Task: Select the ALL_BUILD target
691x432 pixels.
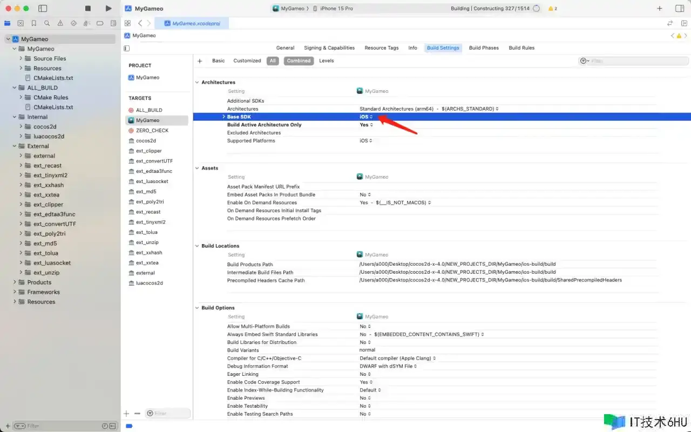Action: 148,110
